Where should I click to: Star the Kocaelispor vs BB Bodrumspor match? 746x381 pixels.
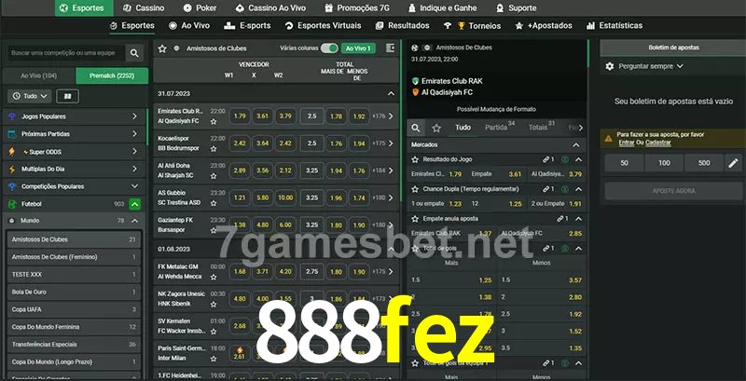(214, 148)
